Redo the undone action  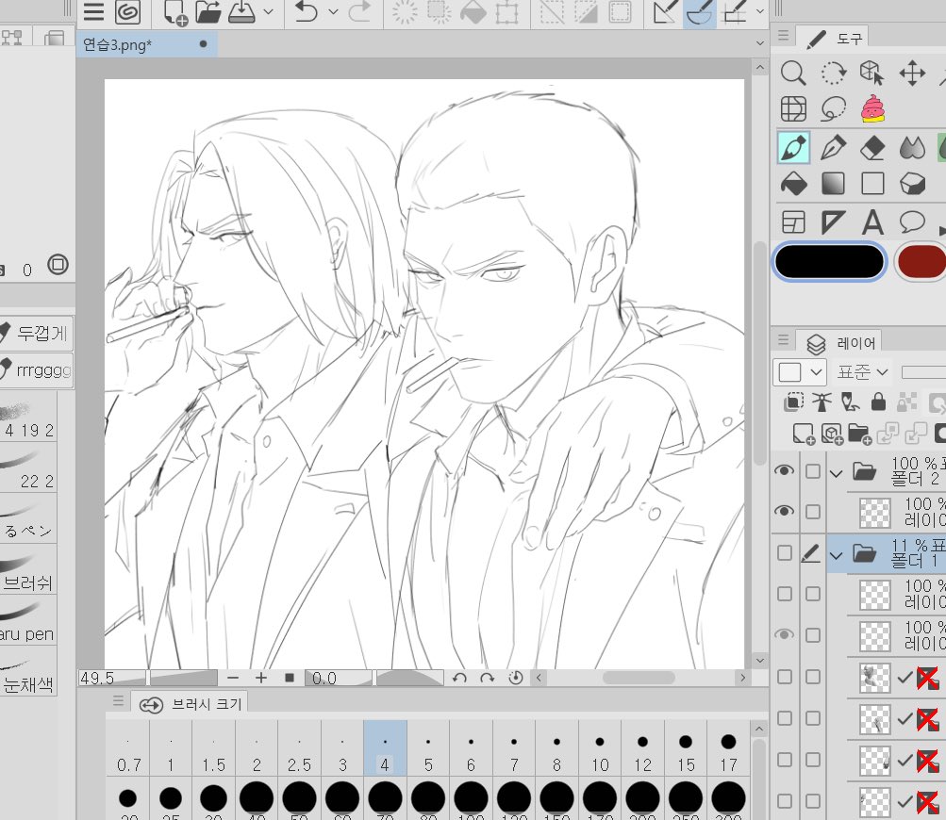pyautogui.click(x=359, y=11)
